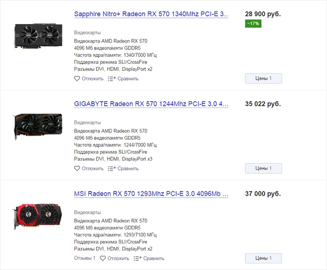Viewport: 327px width, 270px height.
Task: Click Цены 1 button for Sapphire card
Action: (x=263, y=78)
